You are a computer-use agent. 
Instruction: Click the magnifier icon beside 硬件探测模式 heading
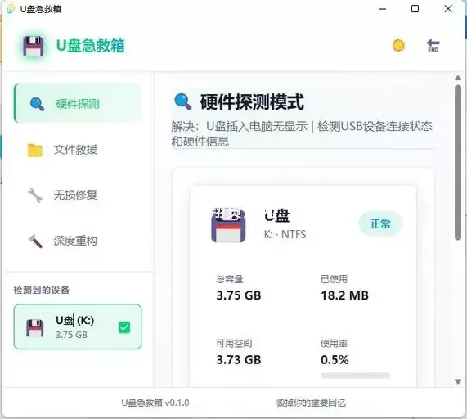[183, 102]
